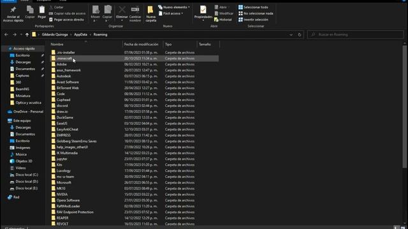
Task: Select Este equipo in the sidebar
Action: tap(22, 121)
